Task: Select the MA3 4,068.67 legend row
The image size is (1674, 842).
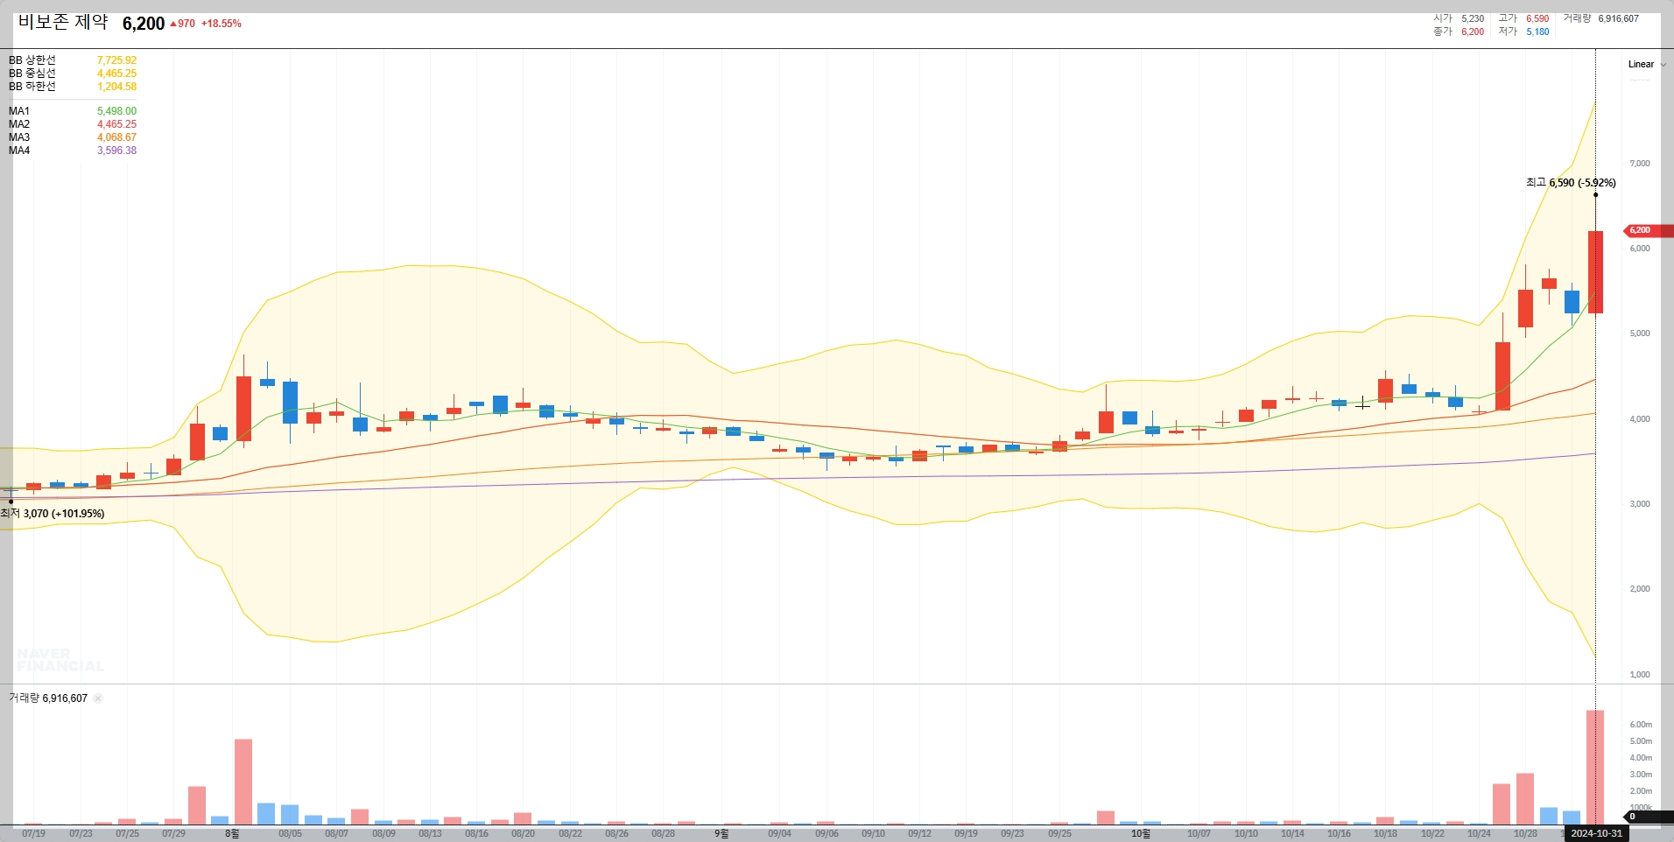Action: pyautogui.click(x=73, y=137)
